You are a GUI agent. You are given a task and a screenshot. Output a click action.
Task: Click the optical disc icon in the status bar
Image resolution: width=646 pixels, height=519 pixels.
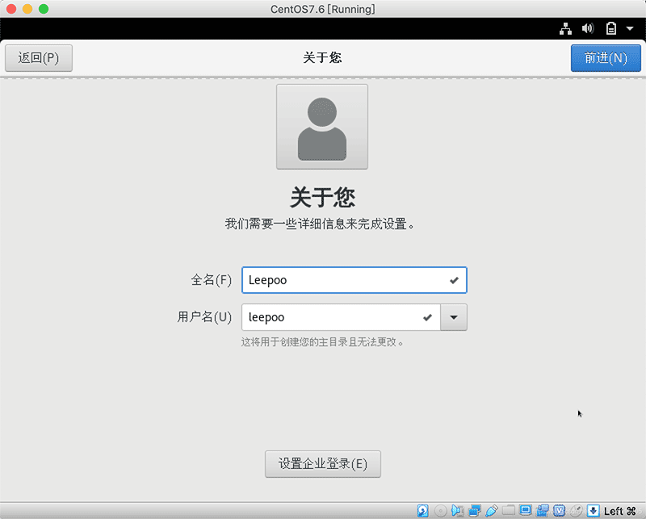(x=439, y=510)
